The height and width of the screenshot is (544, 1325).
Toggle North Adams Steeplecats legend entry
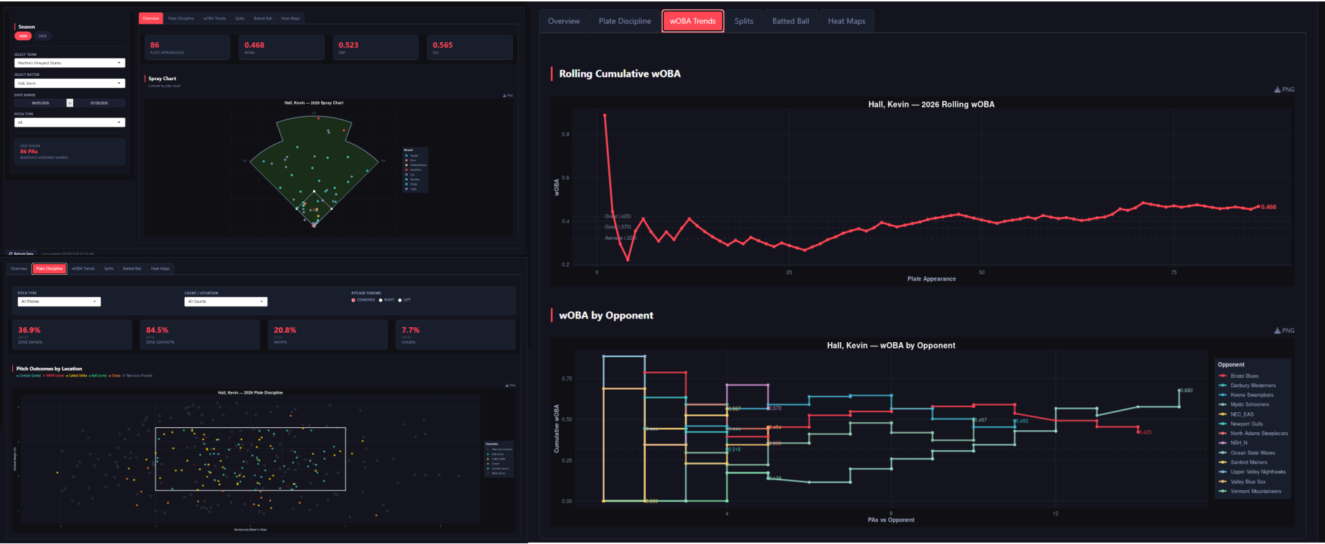(x=1253, y=433)
